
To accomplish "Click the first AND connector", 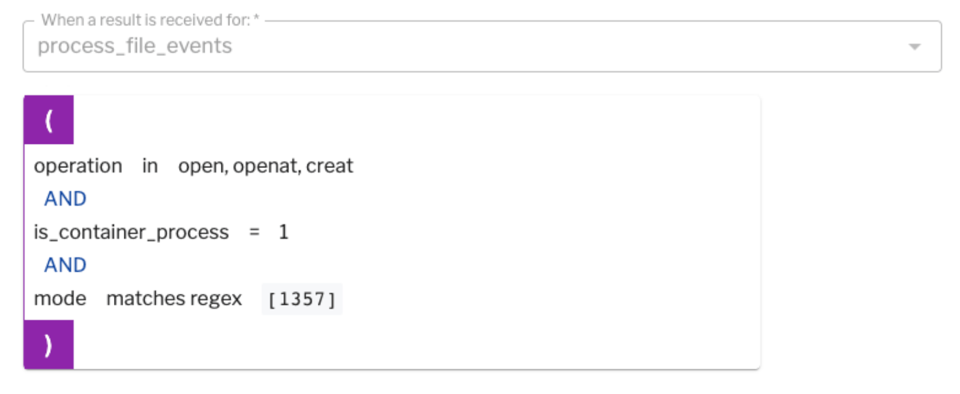I will click(64, 199).
